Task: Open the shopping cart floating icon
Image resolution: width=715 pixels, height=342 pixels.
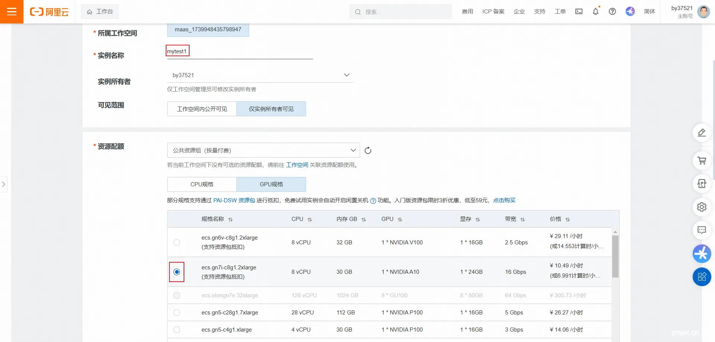Action: 702,161
